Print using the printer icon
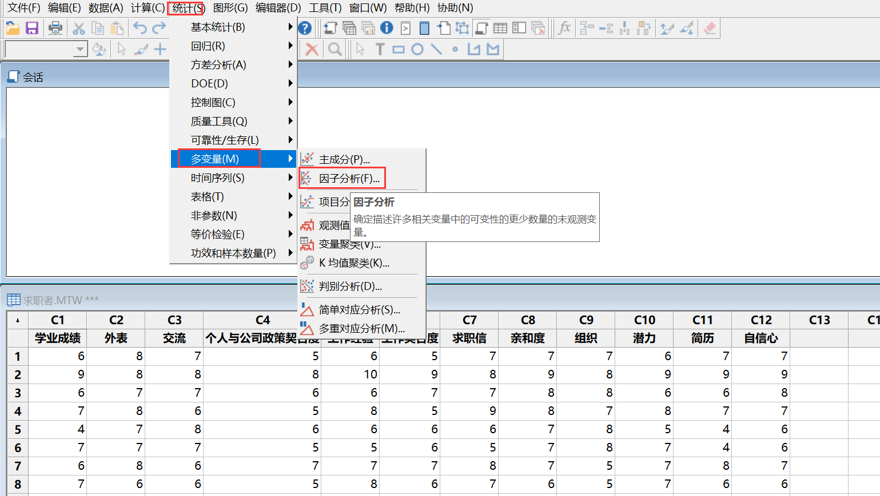 (55, 27)
